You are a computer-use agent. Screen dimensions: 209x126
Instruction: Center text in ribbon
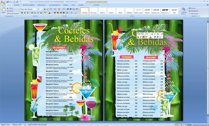point(58,13)
